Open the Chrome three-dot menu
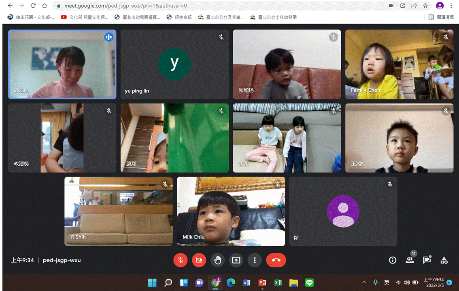Viewport: 459px width, 291px height. coord(451,6)
